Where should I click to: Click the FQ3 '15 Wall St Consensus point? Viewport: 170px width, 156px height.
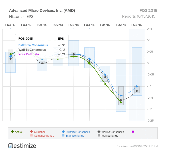click(x=137, y=91)
